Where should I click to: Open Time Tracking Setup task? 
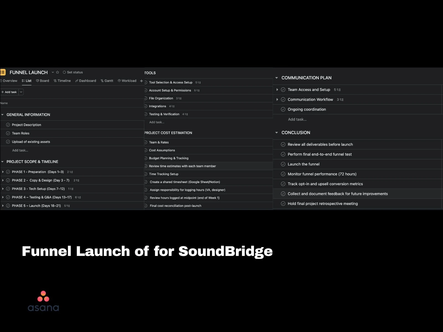164,174
